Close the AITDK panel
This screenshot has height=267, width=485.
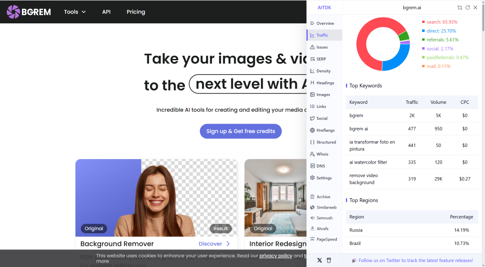476,8
